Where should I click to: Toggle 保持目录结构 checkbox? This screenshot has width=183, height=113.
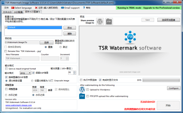tap(5, 47)
